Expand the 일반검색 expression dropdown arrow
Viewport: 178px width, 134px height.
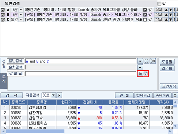(x=140, y=61)
